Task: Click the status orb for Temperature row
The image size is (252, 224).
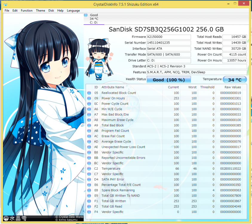Action: point(89,168)
